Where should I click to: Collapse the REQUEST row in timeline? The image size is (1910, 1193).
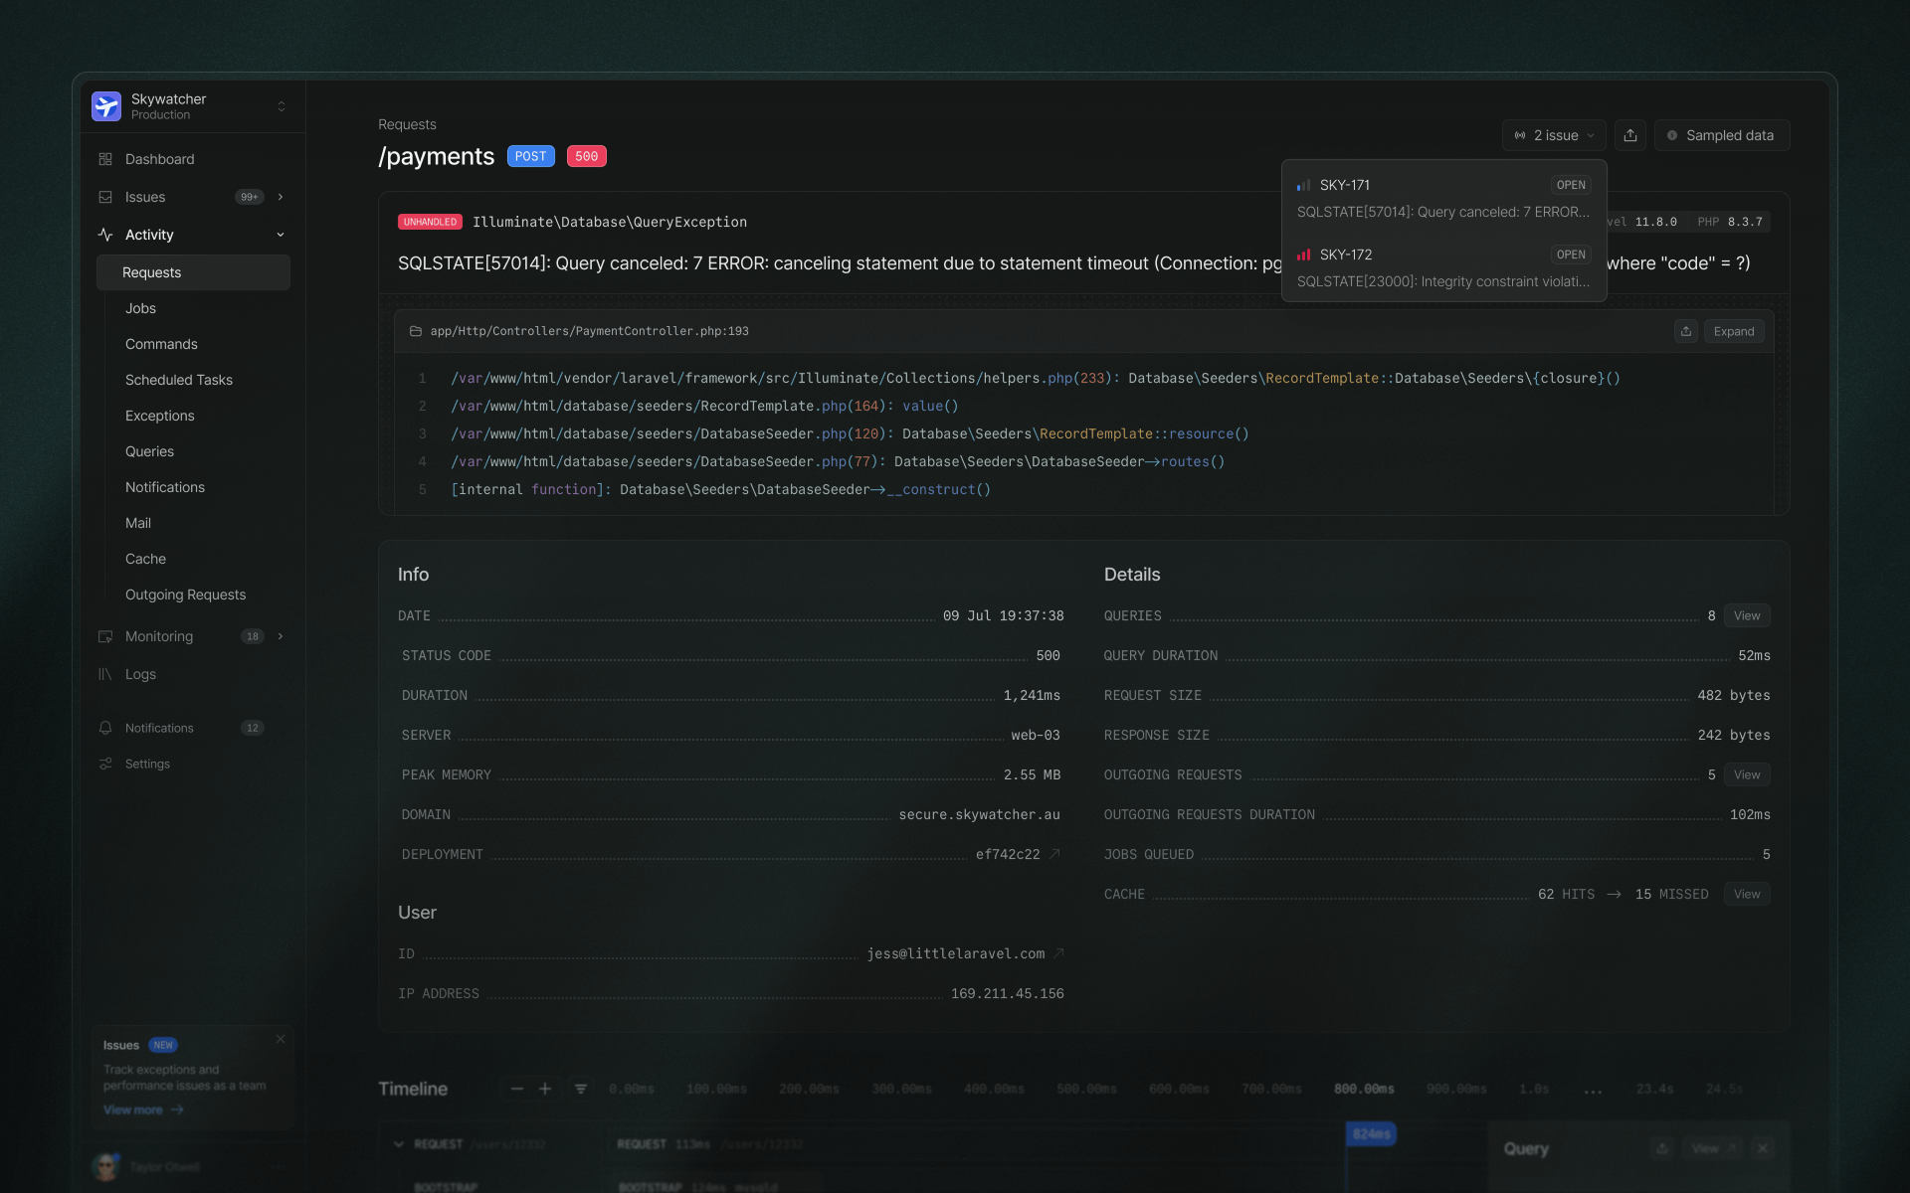coord(399,1144)
